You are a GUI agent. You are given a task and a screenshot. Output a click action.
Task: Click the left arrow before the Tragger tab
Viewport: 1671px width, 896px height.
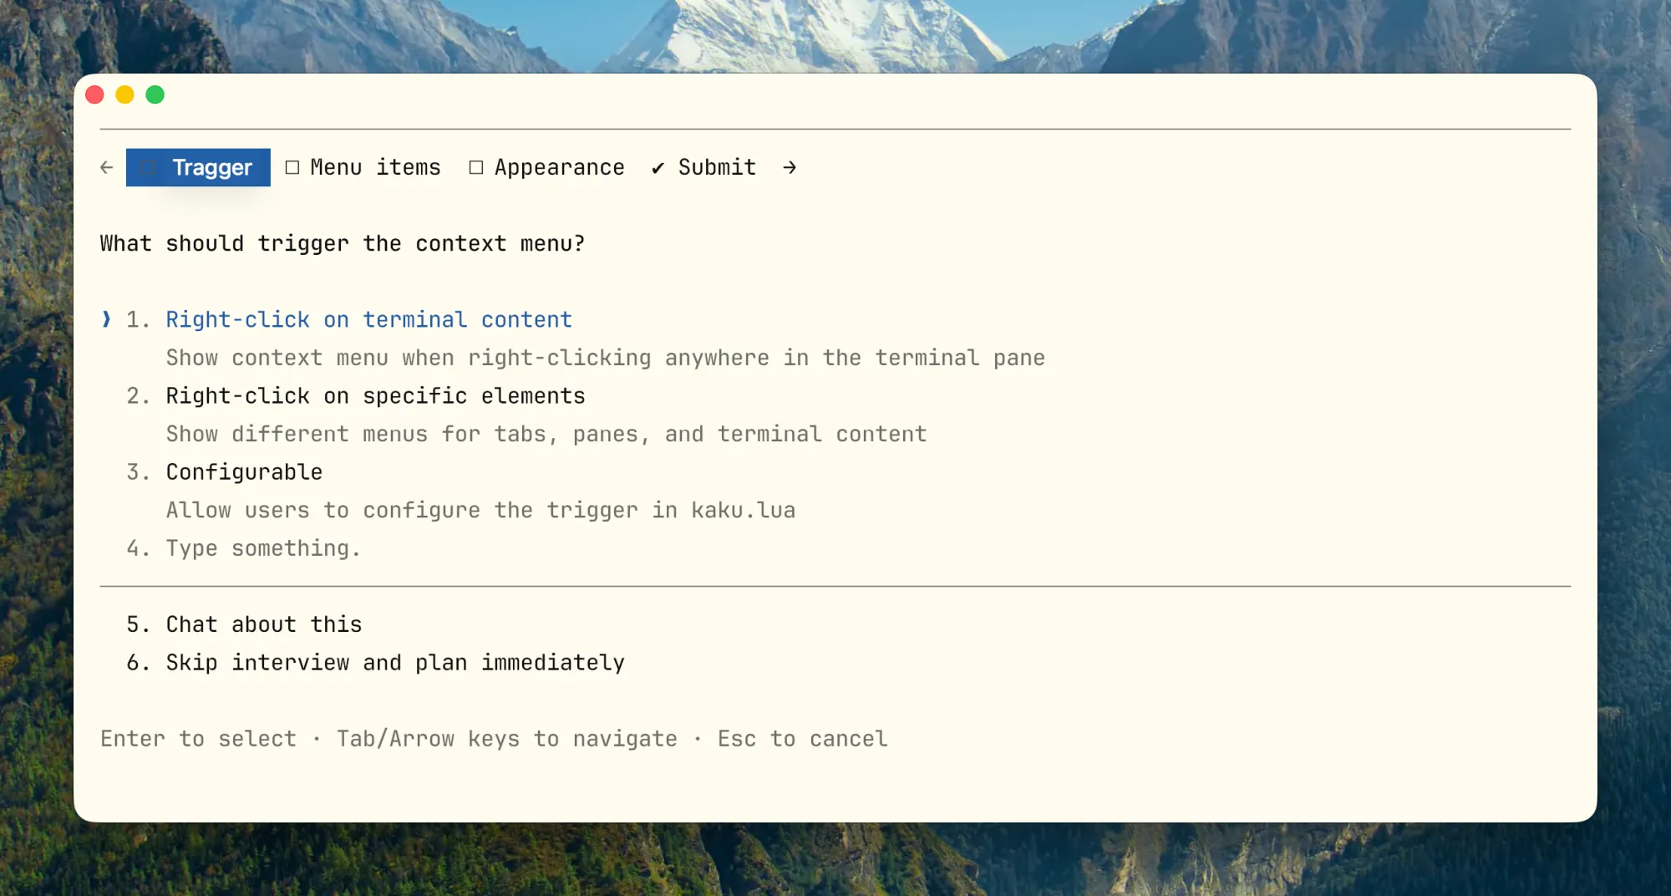tap(106, 168)
